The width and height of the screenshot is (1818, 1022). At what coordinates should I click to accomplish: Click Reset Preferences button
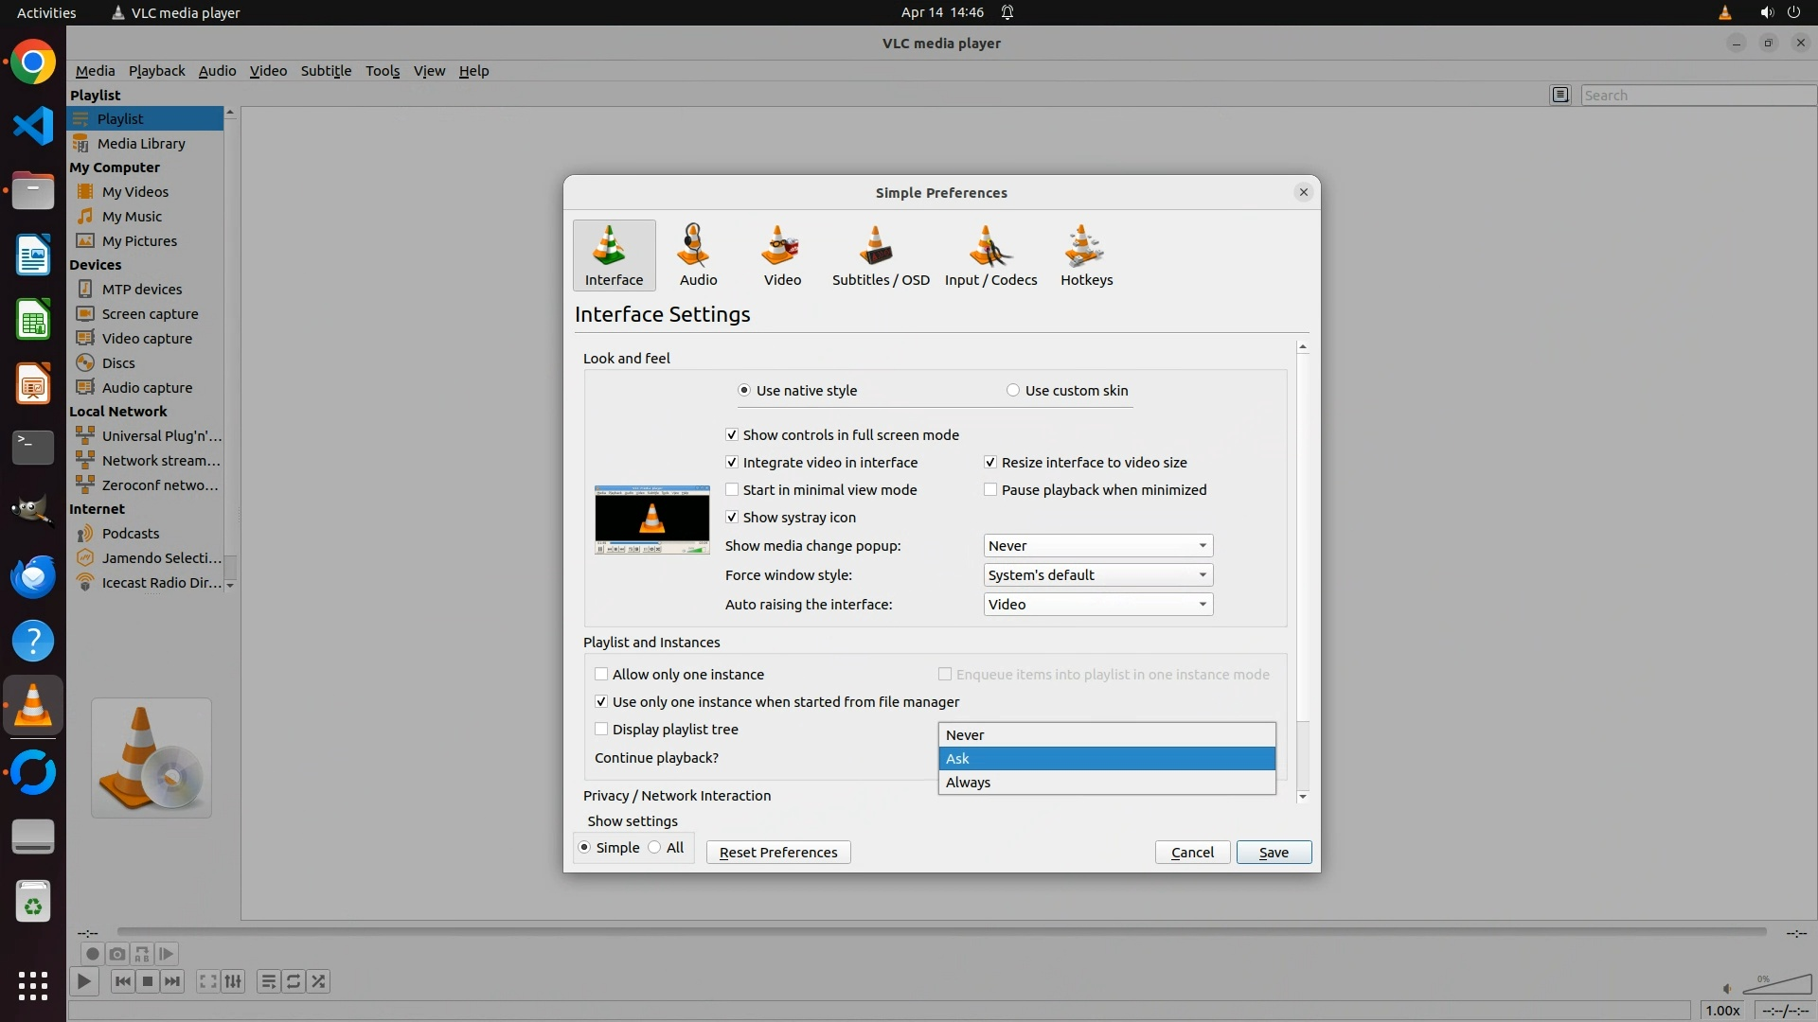pyautogui.click(x=777, y=853)
